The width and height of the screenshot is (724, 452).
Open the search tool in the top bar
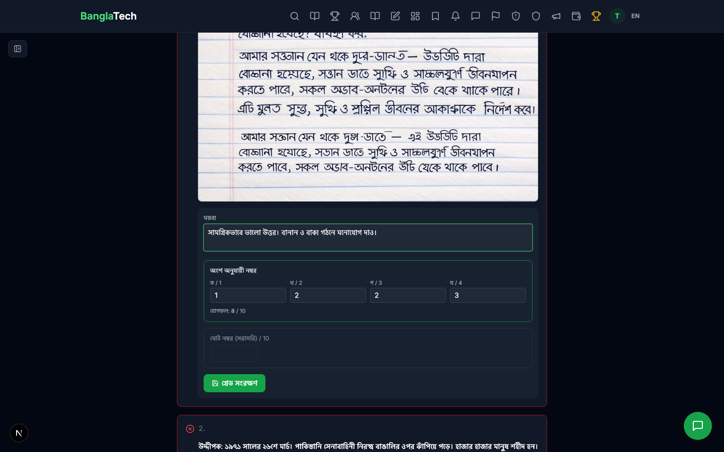pos(295,16)
